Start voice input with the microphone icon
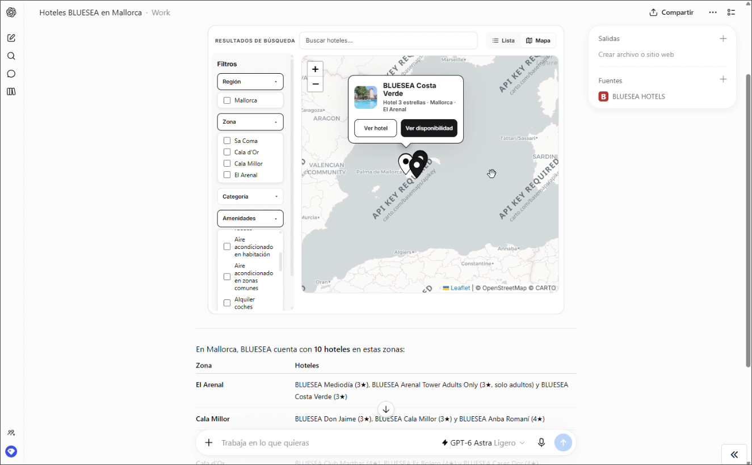The image size is (752, 465). (x=541, y=443)
